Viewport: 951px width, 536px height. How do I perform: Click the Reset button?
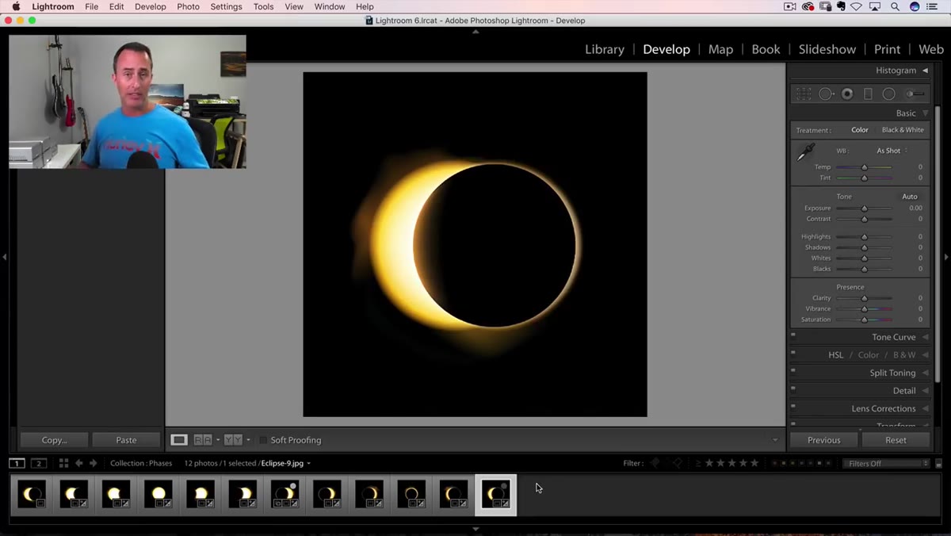point(896,440)
